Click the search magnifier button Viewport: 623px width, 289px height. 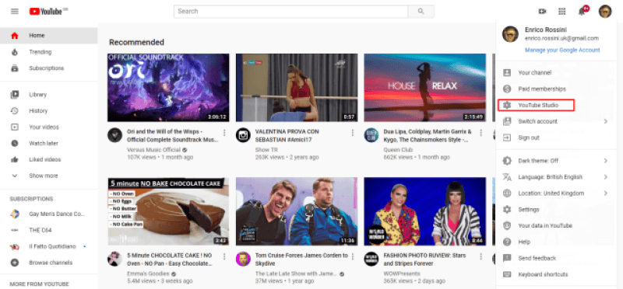(x=421, y=12)
